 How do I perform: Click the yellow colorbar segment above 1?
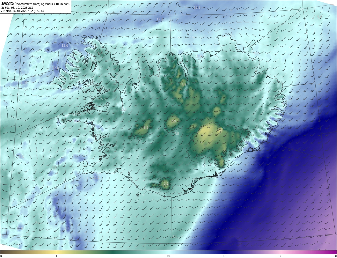(56, 252)
